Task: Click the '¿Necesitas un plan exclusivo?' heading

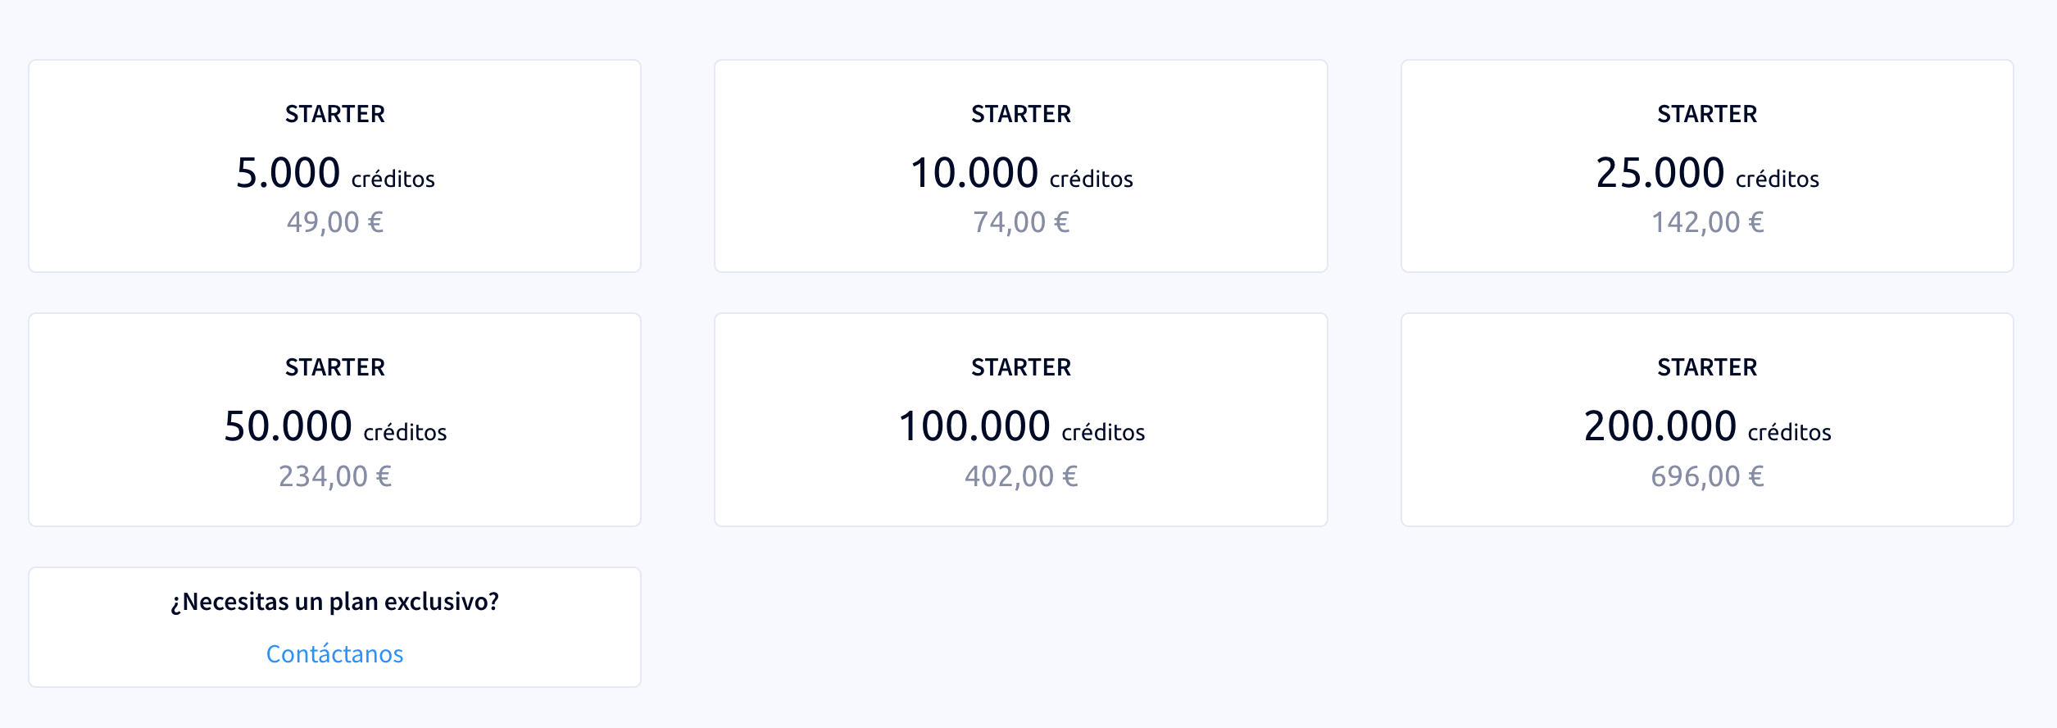Action: click(x=334, y=602)
